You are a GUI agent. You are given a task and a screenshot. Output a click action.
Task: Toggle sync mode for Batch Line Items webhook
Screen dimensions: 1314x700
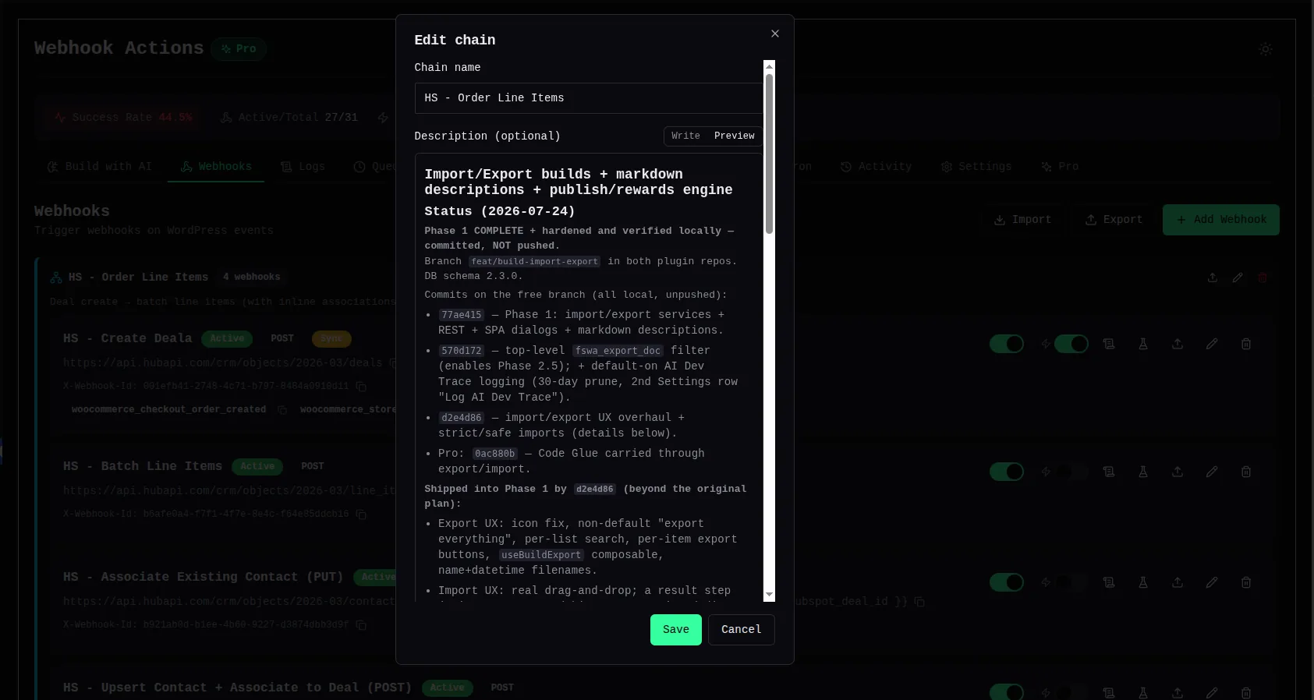[x=1071, y=472]
